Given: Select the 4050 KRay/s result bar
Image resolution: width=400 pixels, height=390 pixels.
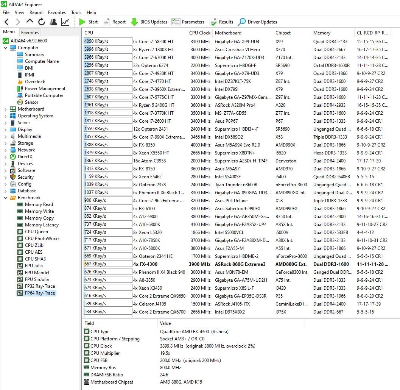Looking at the screenshot, I should tap(107, 41).
